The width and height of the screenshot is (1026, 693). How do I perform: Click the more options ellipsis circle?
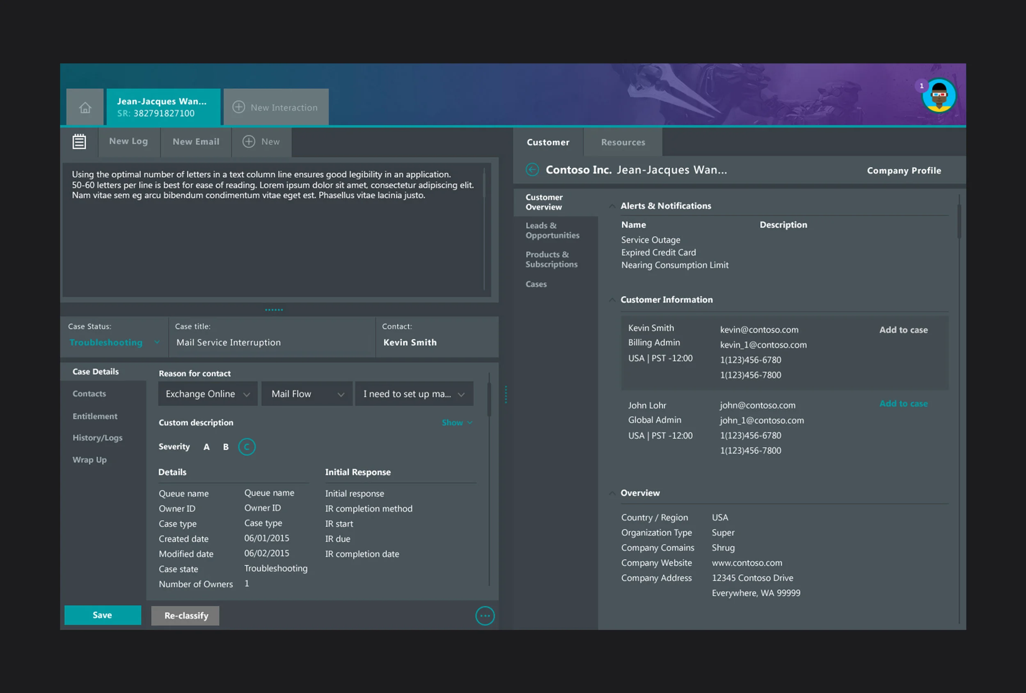485,615
